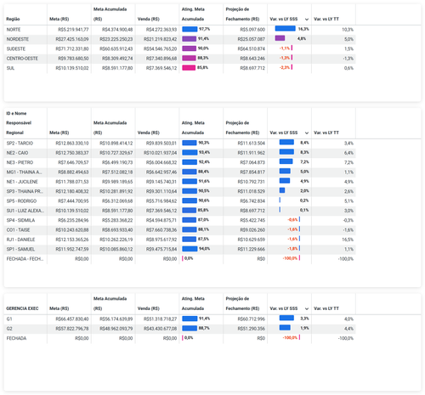
Task: Click NE2 - CAIO projection R$11.911.962
Action: pos(252,153)
